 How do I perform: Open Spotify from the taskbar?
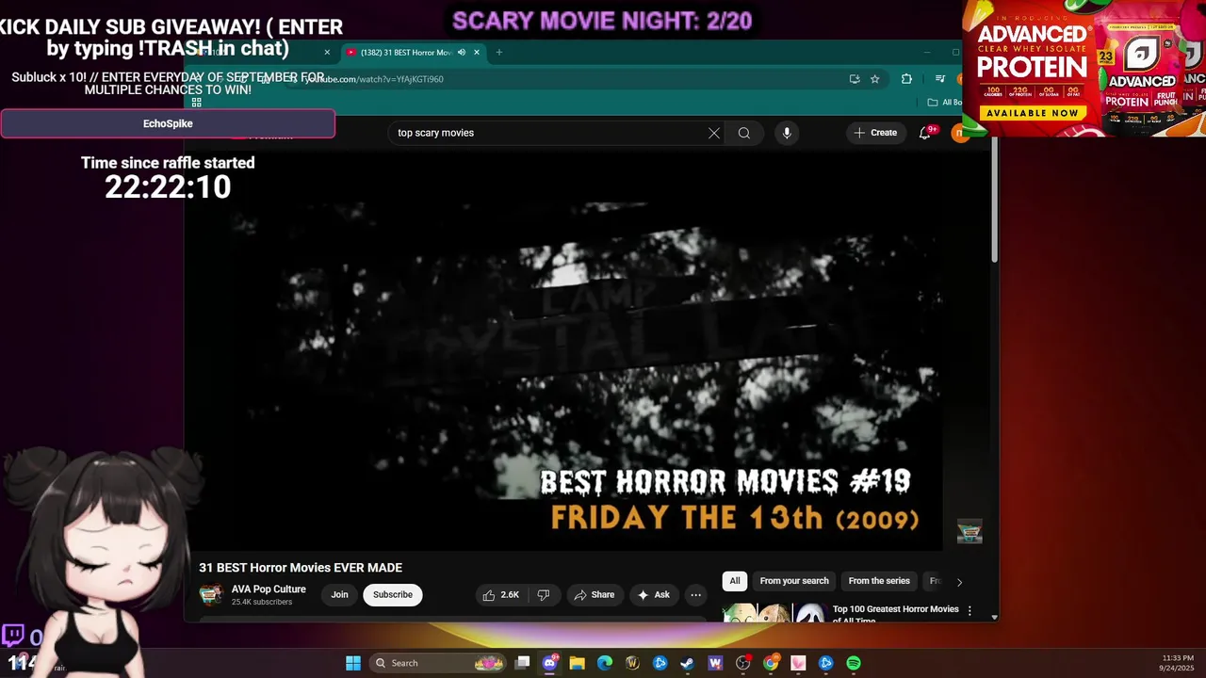[x=854, y=663]
